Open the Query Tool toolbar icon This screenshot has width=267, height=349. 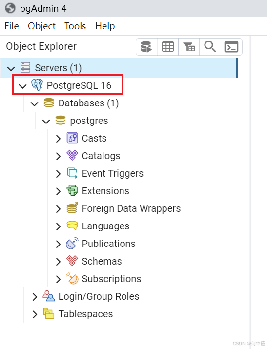click(x=146, y=47)
